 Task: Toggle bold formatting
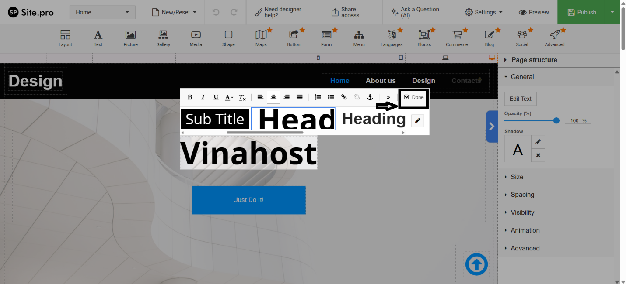[x=190, y=97]
